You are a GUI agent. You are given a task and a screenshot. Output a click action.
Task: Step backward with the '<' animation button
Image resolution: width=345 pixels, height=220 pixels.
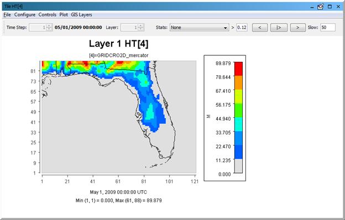260,28
